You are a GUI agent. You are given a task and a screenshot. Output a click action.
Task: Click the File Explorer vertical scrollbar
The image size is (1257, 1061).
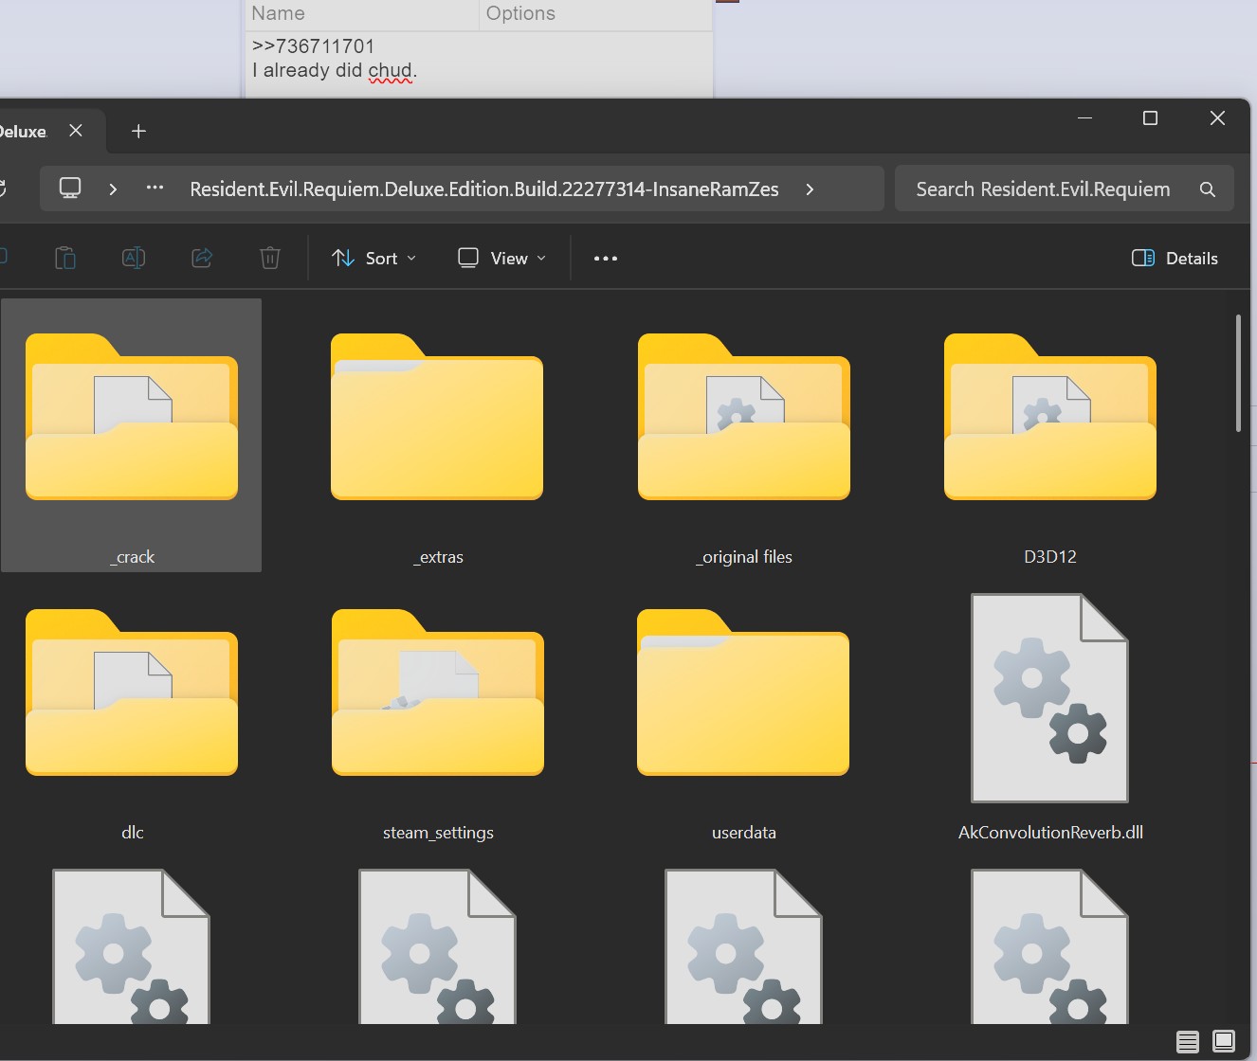[x=1238, y=373]
